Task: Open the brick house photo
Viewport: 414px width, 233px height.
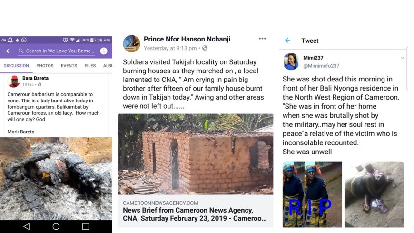Action: click(x=195, y=153)
